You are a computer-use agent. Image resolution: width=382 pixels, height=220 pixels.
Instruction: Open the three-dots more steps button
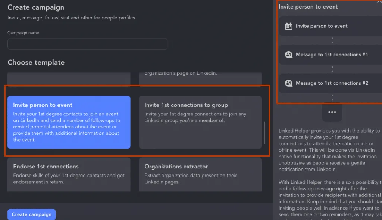[332, 112]
